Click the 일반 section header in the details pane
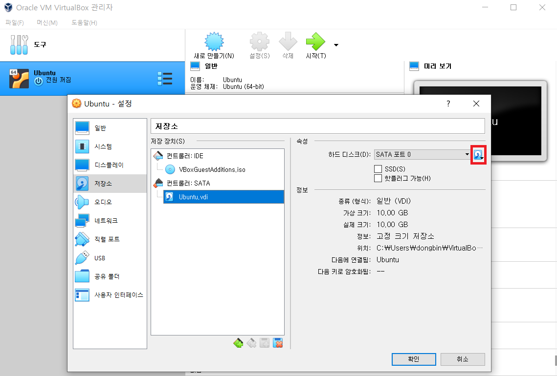Screen dimensions: 557x376 point(211,66)
